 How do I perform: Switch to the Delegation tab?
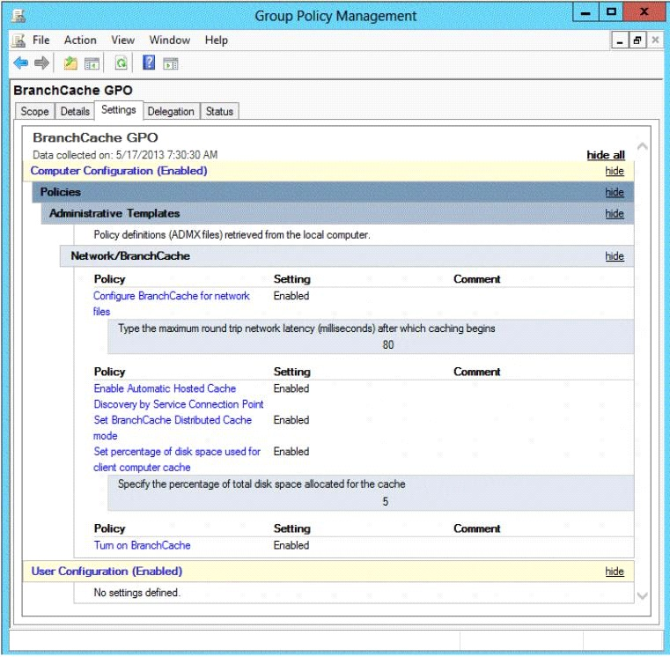coord(171,112)
